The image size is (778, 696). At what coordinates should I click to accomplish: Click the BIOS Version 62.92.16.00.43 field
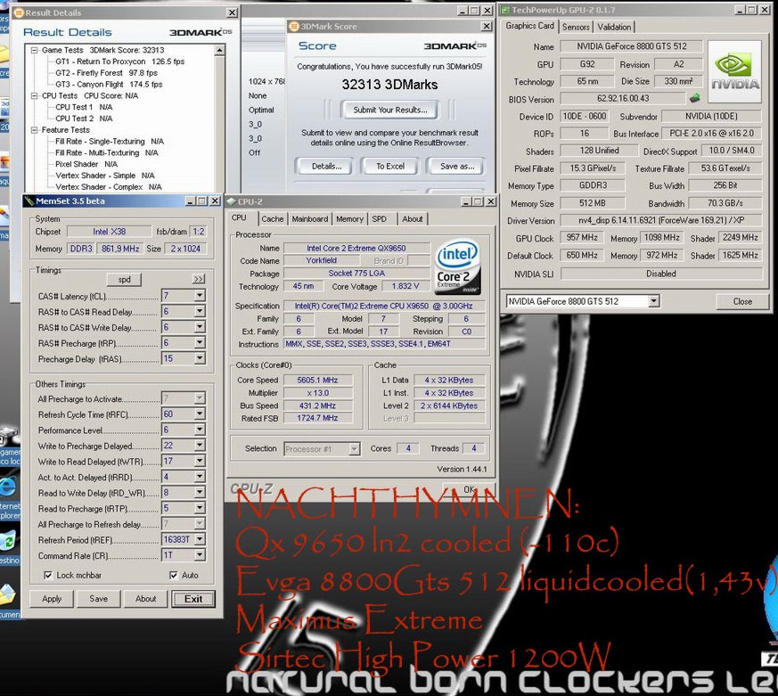(x=623, y=98)
